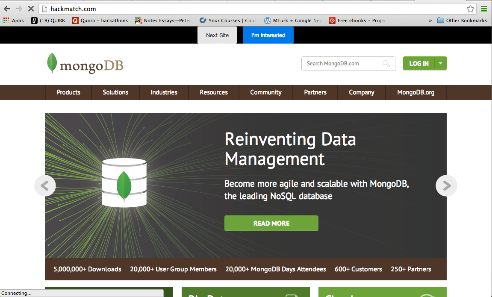
Task: Click the mongoDB leaf logo
Action: click(x=85, y=64)
